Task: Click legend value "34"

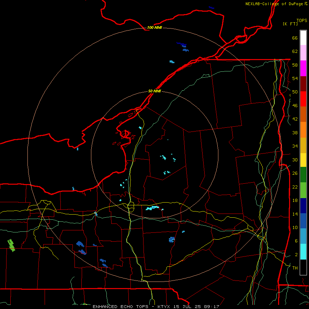Action: coord(295,146)
